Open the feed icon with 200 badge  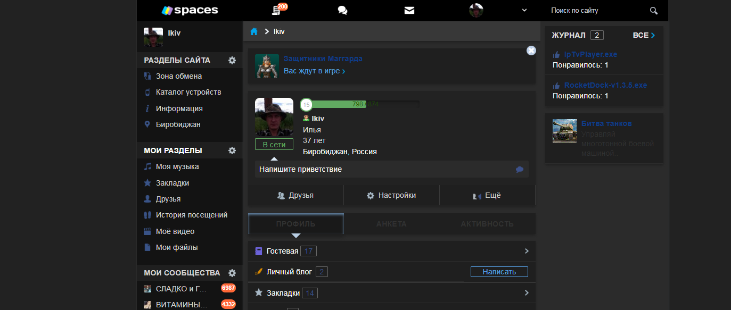click(276, 10)
